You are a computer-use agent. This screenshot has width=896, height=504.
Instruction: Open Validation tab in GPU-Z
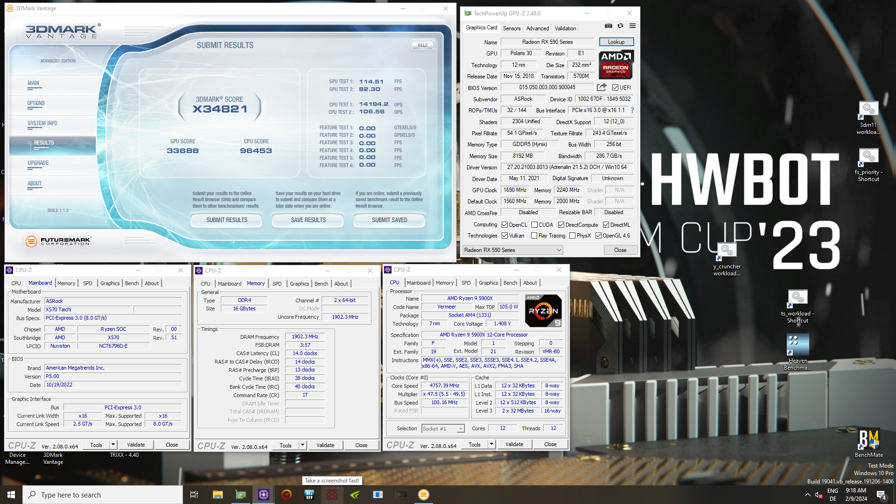click(565, 28)
